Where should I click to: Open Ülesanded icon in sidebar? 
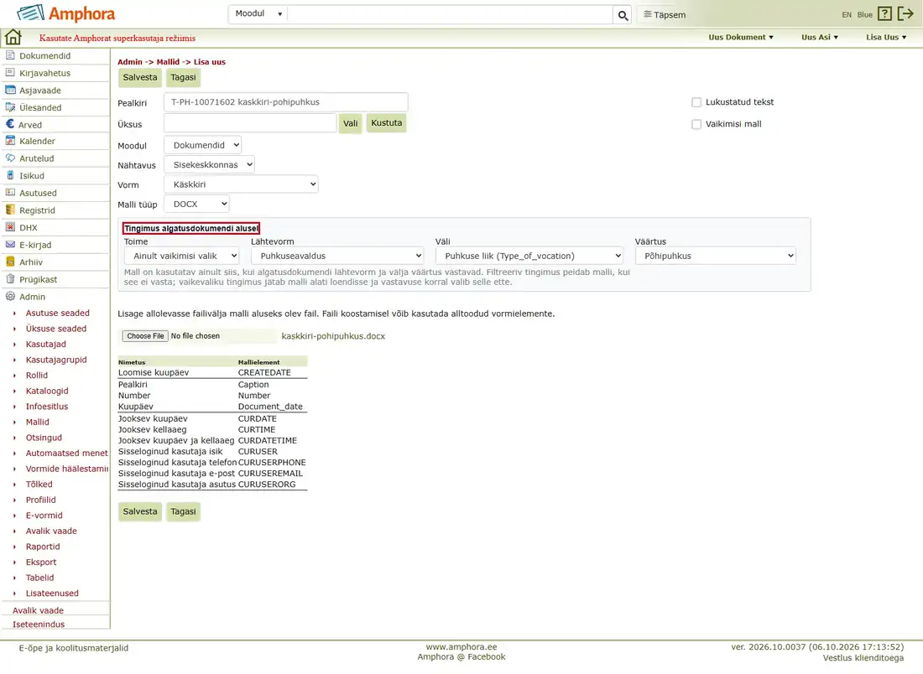click(x=10, y=107)
